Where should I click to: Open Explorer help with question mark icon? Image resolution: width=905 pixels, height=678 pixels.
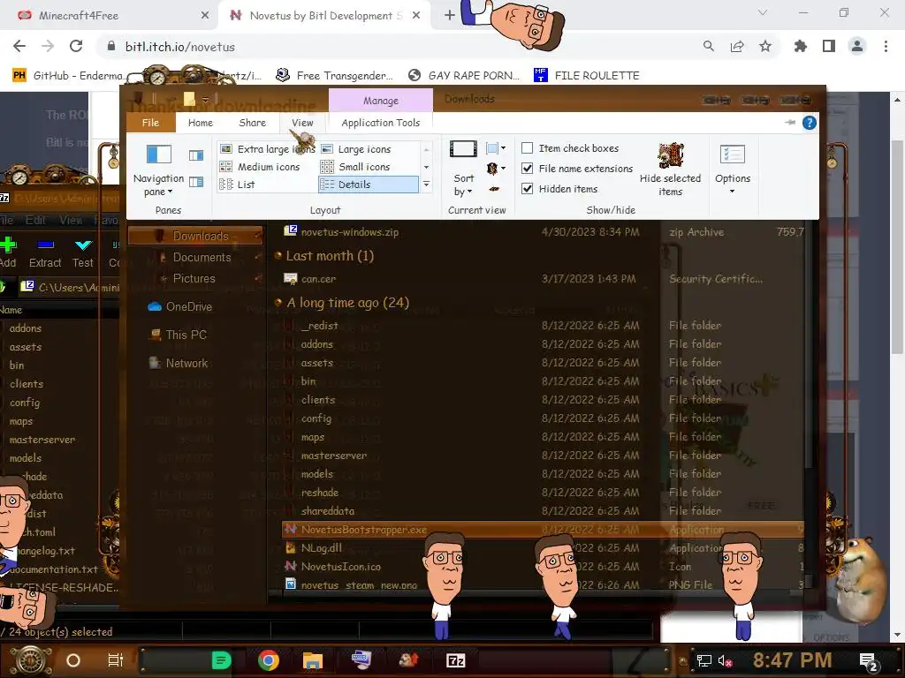coord(810,123)
